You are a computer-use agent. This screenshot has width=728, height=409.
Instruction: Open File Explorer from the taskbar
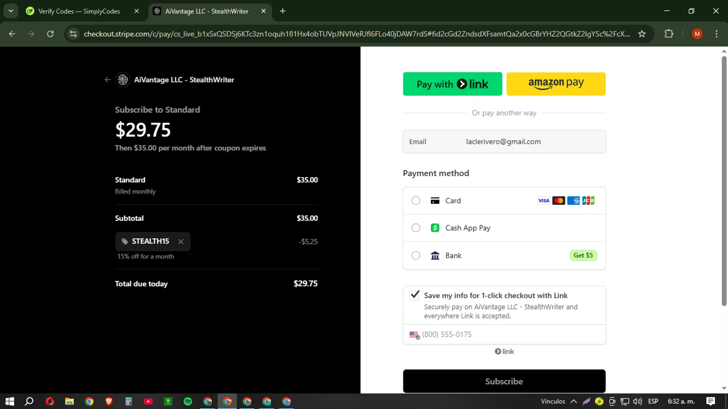(x=69, y=401)
